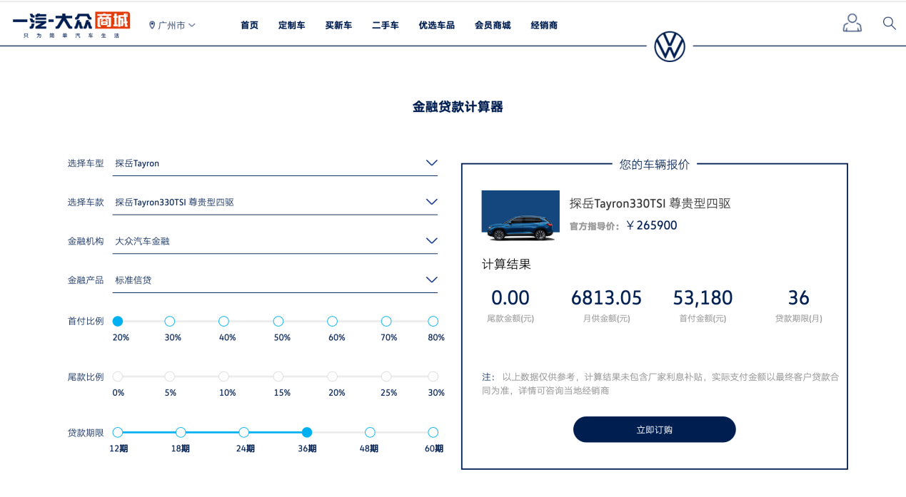906x497 pixels.
Task: Click the 您的车辆报价 panel title
Action: [x=655, y=164]
